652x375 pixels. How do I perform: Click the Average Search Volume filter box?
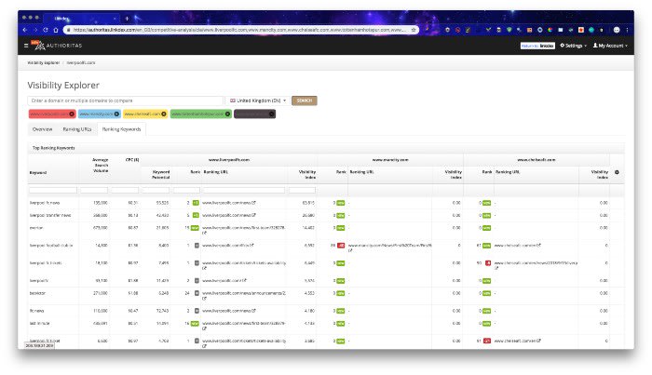(94, 190)
